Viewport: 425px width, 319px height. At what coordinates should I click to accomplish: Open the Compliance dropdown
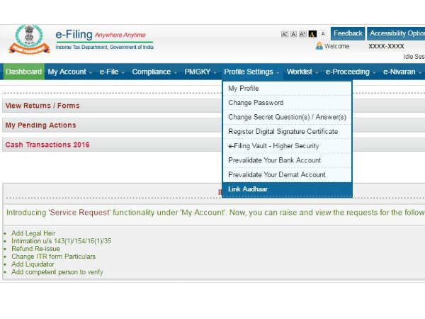154,72
